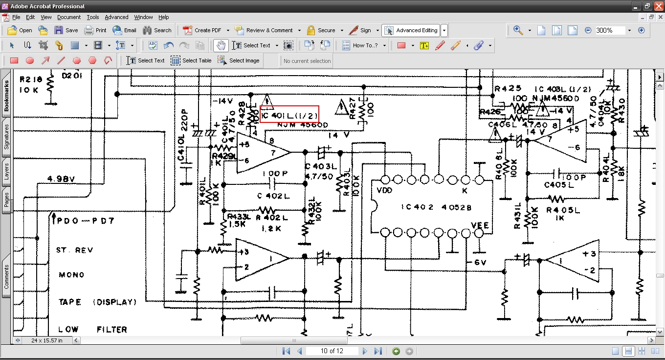Click the spell check icon
This screenshot has width=665, height=360.
153,45
